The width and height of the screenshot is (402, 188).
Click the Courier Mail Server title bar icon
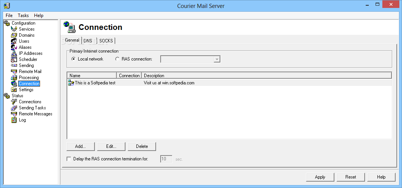tap(7, 6)
